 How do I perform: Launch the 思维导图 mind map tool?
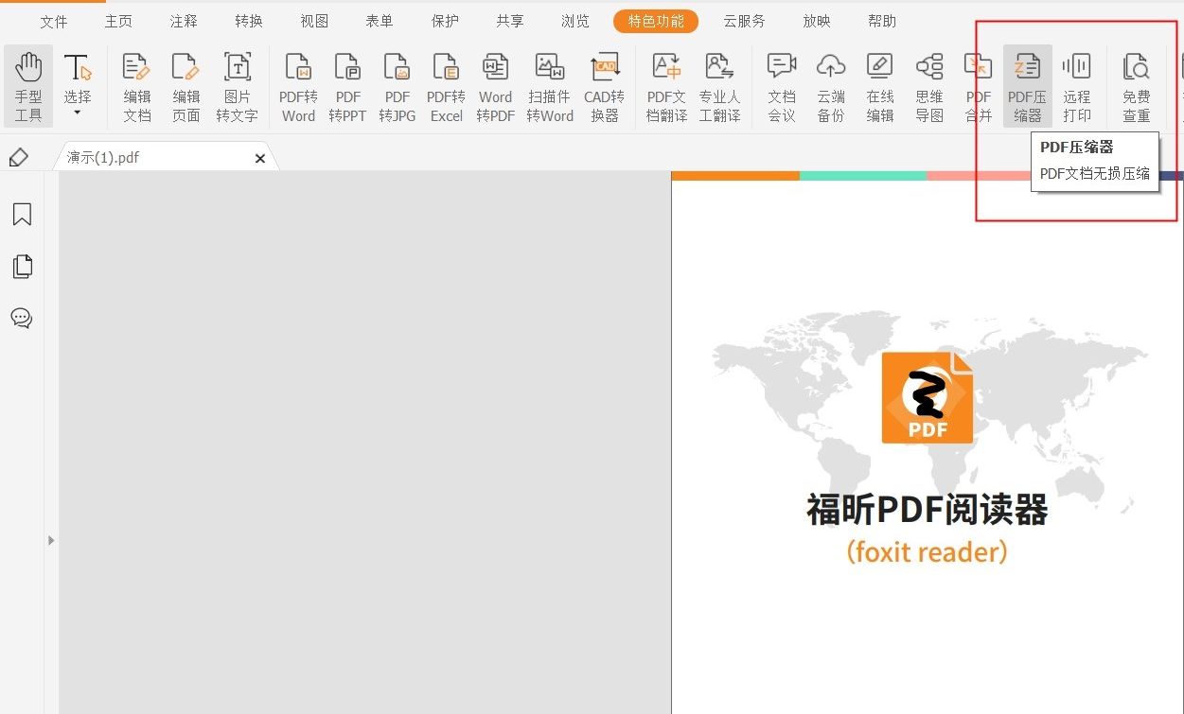928,85
